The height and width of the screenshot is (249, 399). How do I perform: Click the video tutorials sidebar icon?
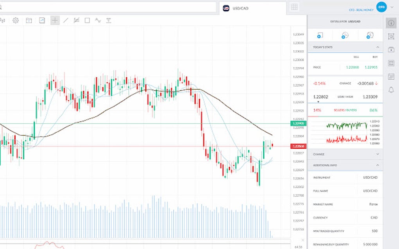tap(391, 50)
